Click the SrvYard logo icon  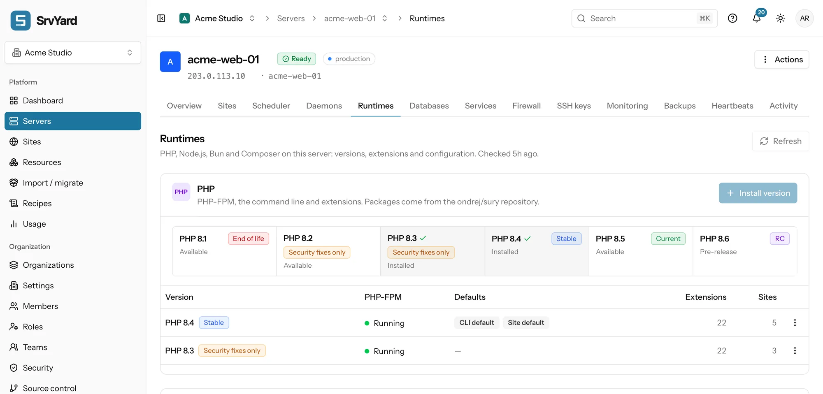(x=21, y=21)
